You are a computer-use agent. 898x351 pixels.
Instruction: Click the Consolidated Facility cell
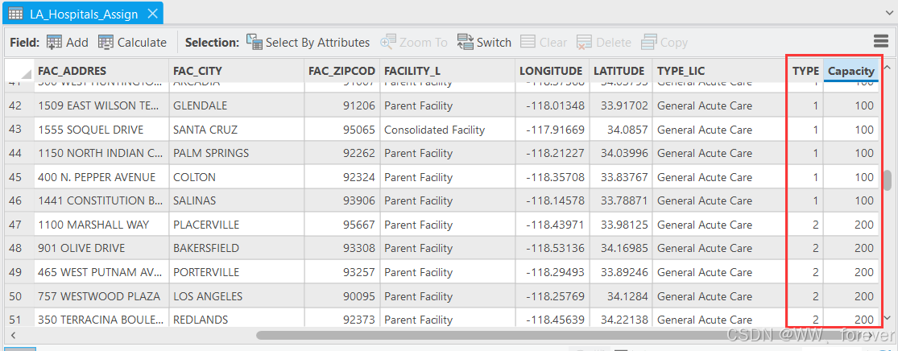pos(447,130)
